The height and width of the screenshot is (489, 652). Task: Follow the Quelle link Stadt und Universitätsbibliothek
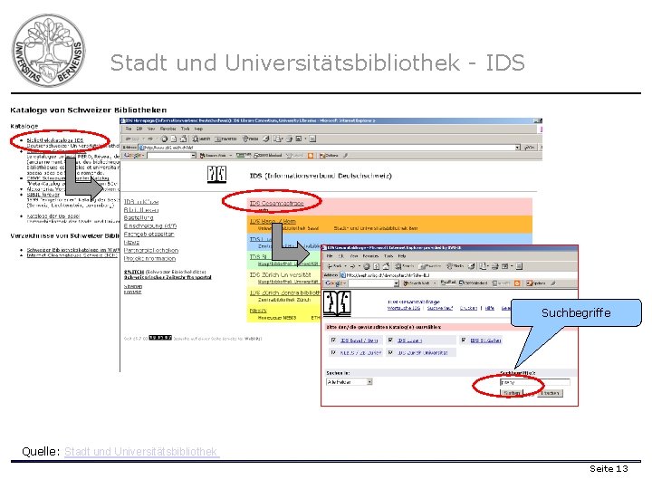[140, 451]
